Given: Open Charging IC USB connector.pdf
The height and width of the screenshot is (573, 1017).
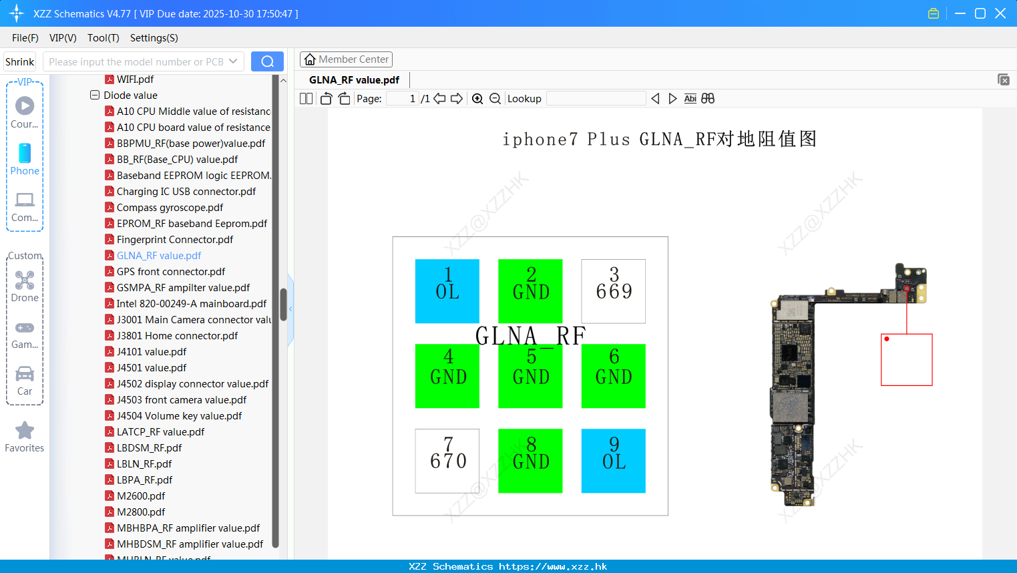Looking at the screenshot, I should (x=180, y=192).
